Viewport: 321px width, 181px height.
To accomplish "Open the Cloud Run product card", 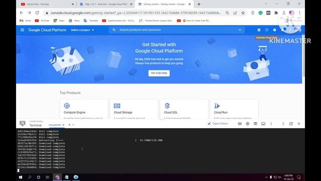I will coord(234,109).
